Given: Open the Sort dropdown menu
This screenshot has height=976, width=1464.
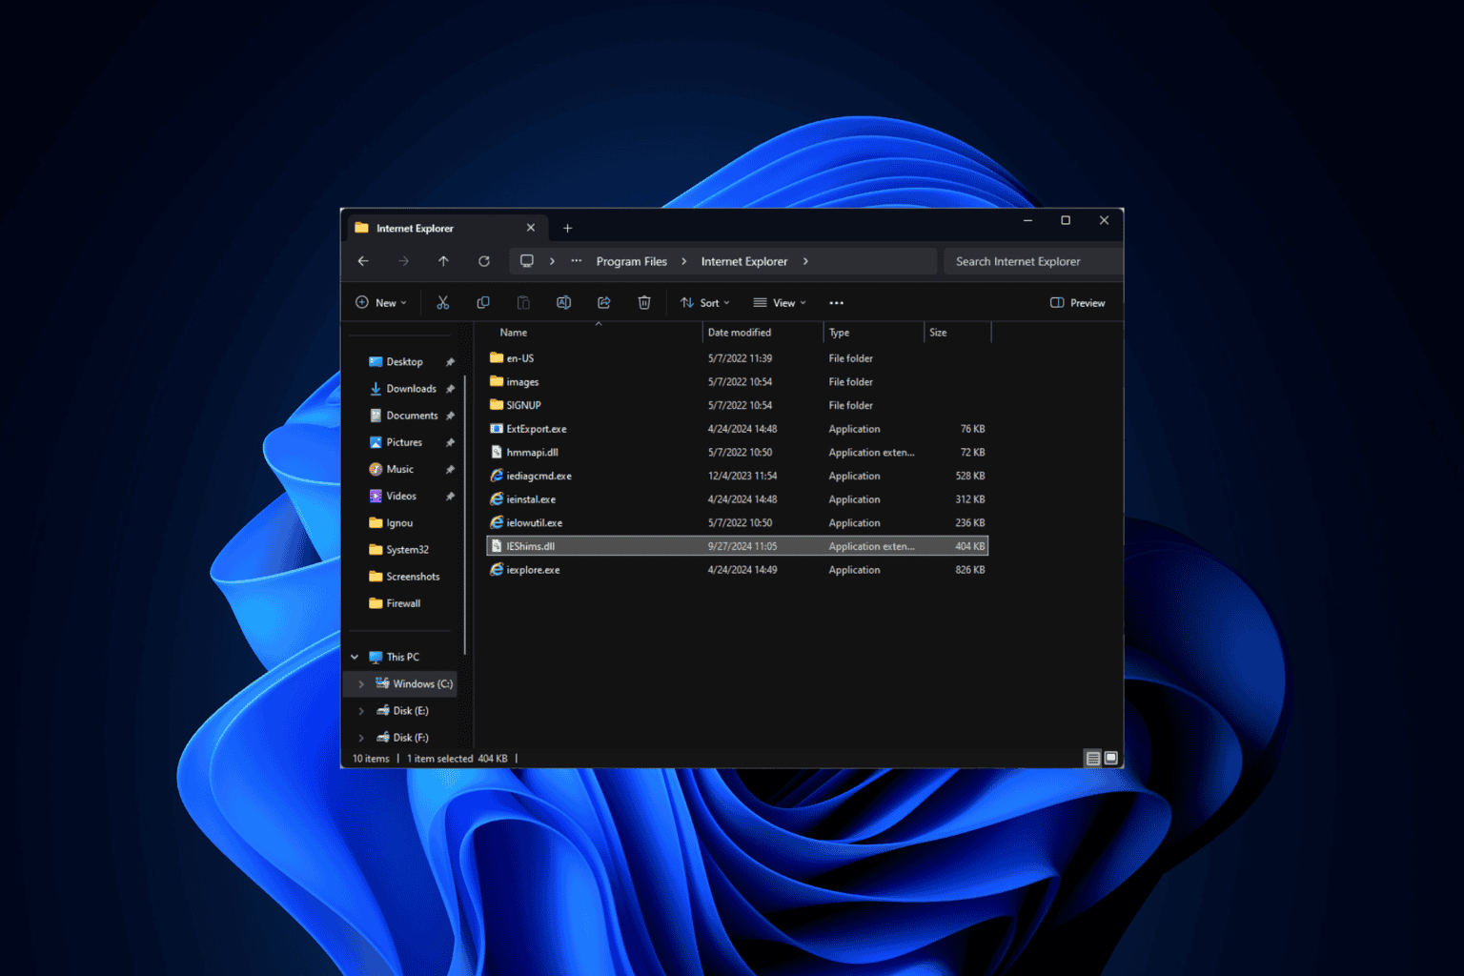Looking at the screenshot, I should pyautogui.click(x=704, y=303).
